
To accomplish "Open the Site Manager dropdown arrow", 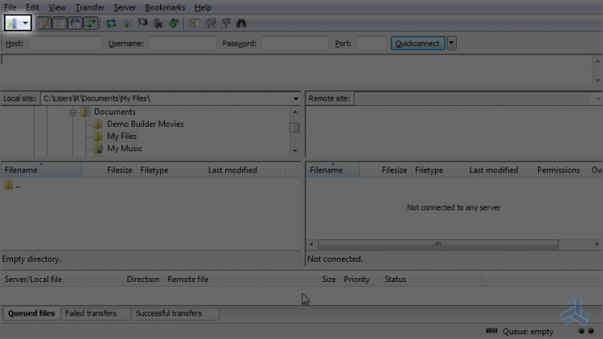I will (x=26, y=23).
